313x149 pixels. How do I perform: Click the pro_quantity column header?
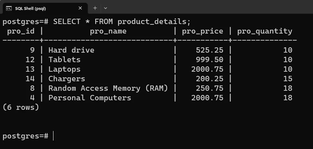pos(265,31)
